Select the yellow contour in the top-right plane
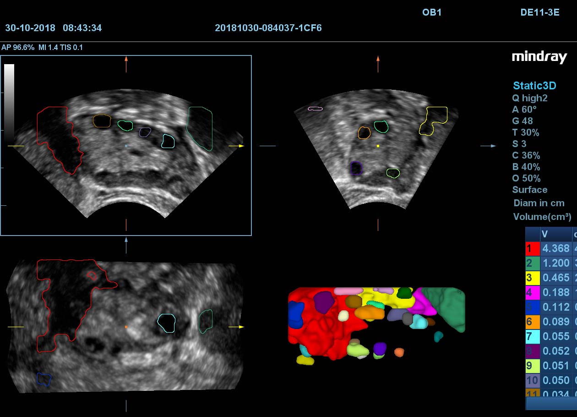The width and height of the screenshot is (577, 417). [434, 120]
